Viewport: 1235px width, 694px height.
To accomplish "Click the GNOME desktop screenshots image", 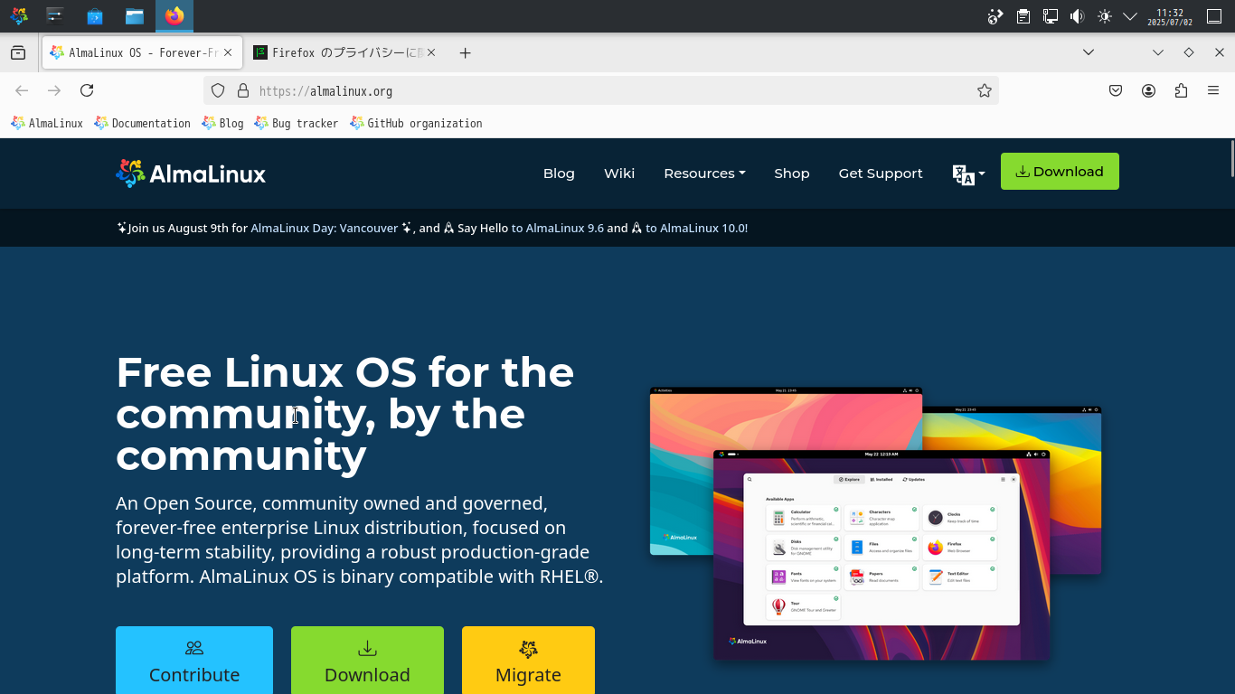I will 875,524.
